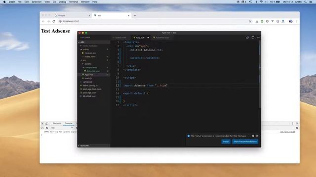Click DevTools inspect element icon
Screen dimensions: 316x177
point(42,123)
